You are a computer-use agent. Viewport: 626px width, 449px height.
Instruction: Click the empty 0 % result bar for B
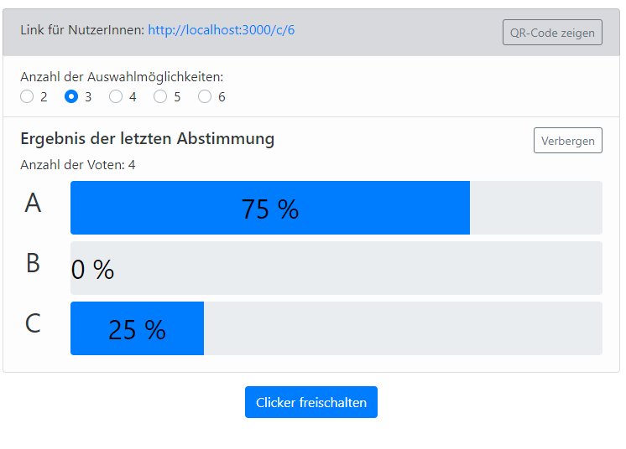point(336,268)
